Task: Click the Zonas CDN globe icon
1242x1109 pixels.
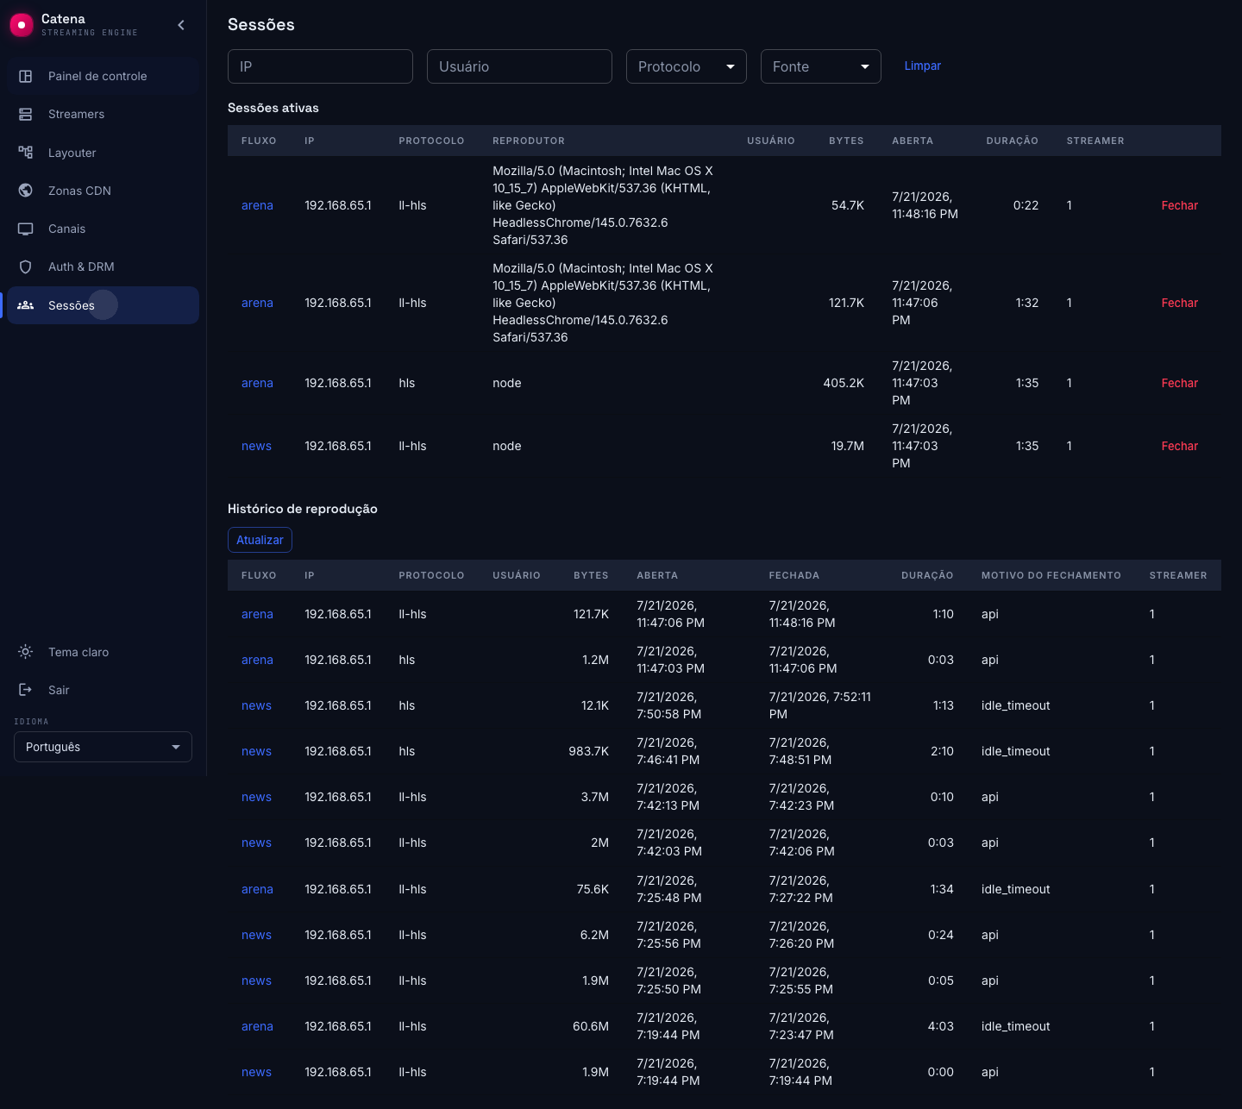Action: 26,191
